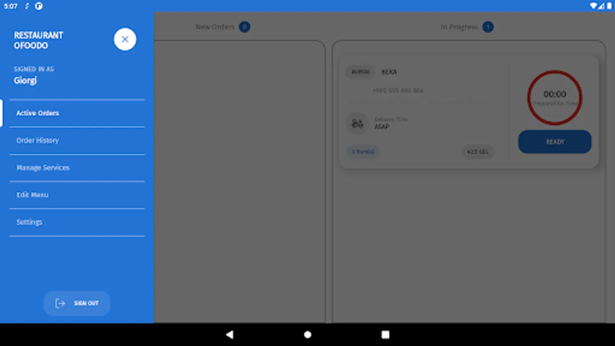Go to Manage Services
Screen dimensions: 615x346
(77, 168)
